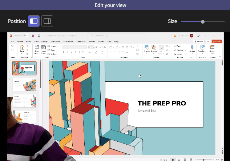
Task: Open the Shapes gallery icon
Action: coord(147,49)
